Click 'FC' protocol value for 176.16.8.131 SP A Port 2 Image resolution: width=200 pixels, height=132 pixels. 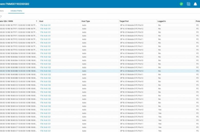coord(197,29)
